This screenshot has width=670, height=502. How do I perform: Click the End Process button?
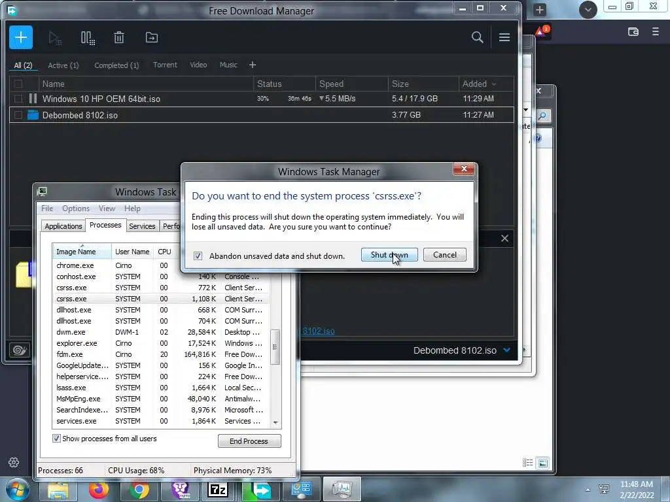[x=249, y=441]
